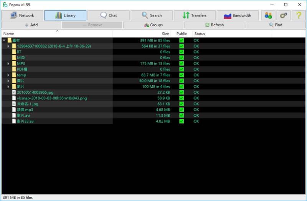Collapse the root library folder
This screenshot has width=307, height=201.
(x=4, y=40)
